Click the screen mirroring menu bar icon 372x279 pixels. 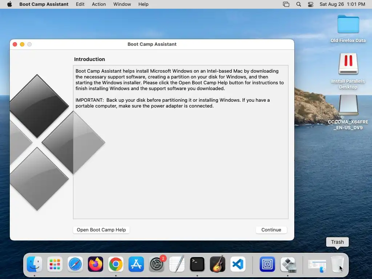tap(286, 4)
